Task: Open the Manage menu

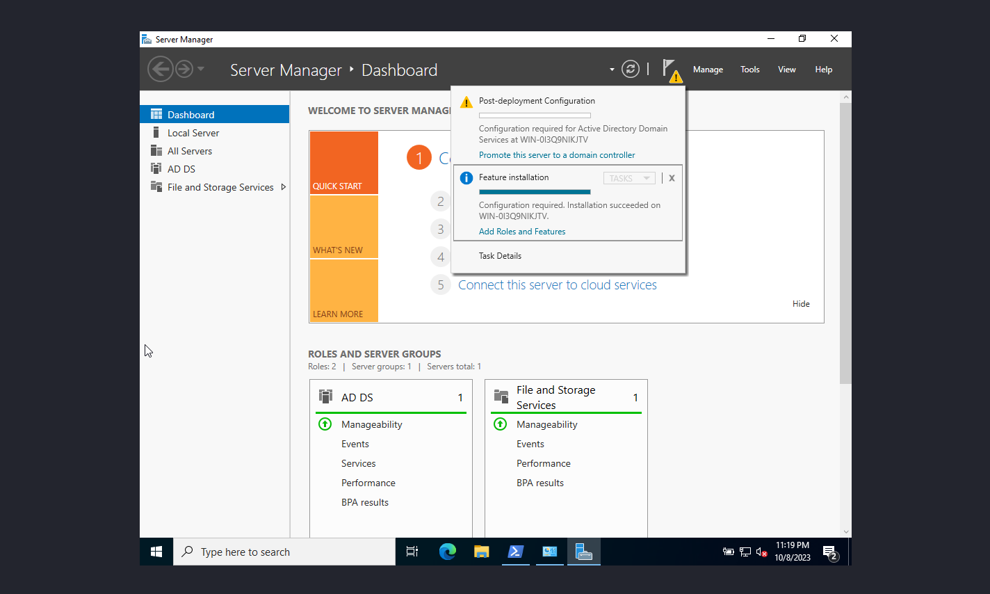Action: 708,70
